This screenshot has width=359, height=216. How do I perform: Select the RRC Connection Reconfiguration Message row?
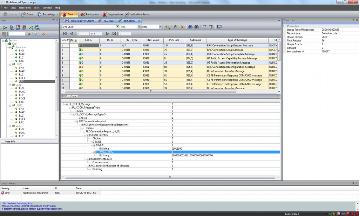(169, 67)
